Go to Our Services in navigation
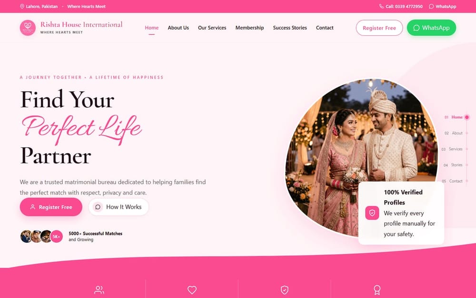Image resolution: width=476 pixels, height=298 pixels. tap(212, 28)
